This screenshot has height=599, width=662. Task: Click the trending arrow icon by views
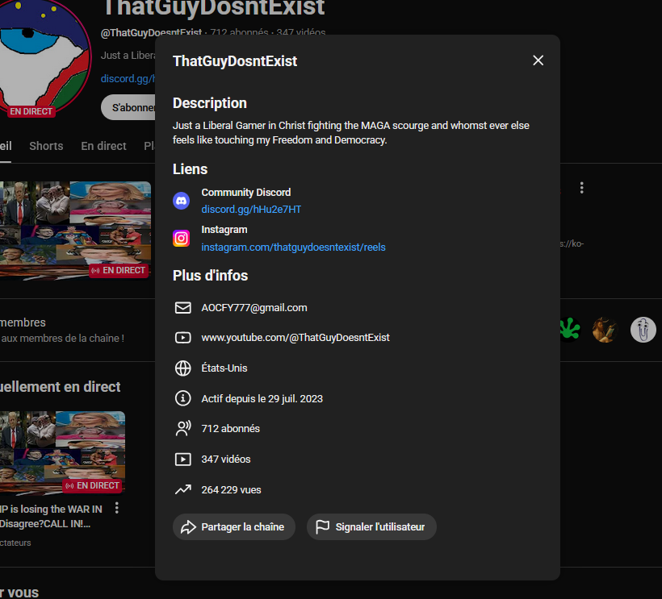coord(182,490)
